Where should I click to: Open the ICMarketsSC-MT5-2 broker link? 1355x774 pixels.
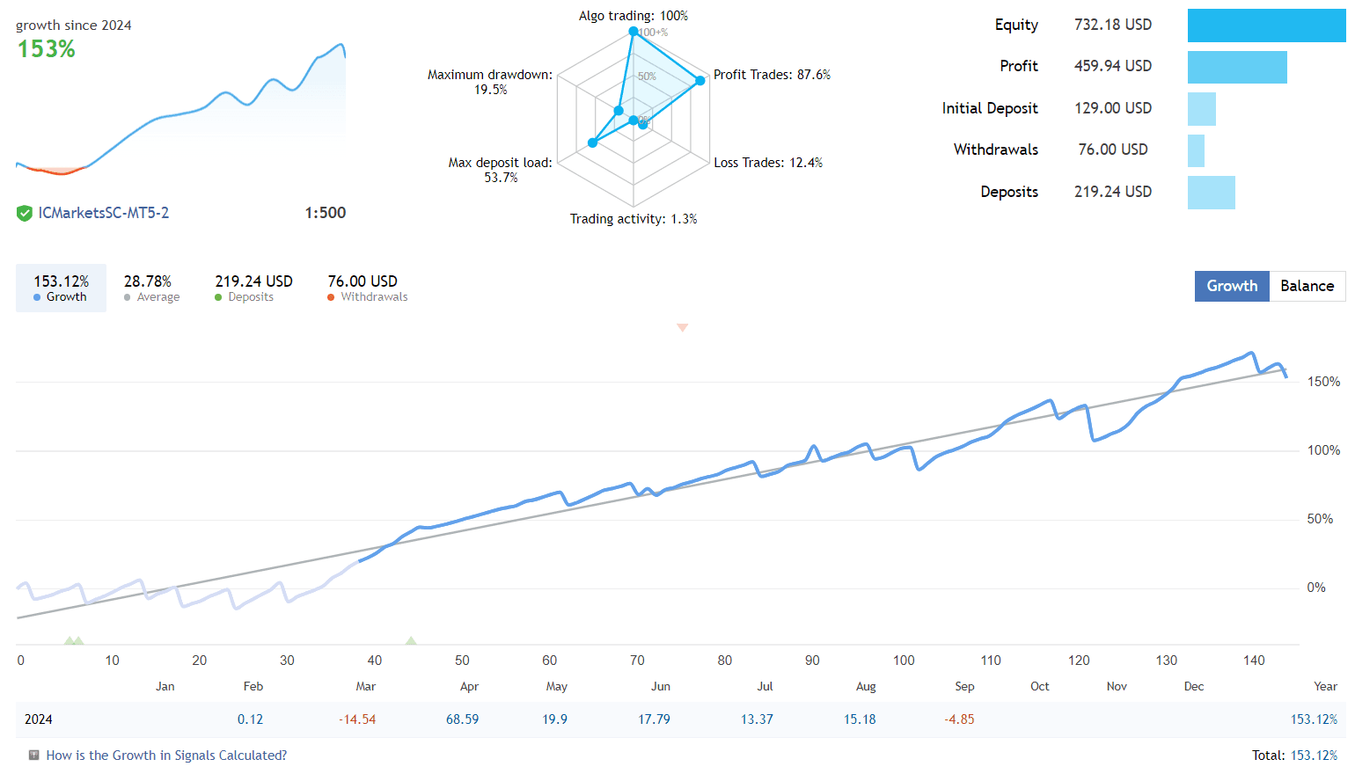[x=103, y=213]
